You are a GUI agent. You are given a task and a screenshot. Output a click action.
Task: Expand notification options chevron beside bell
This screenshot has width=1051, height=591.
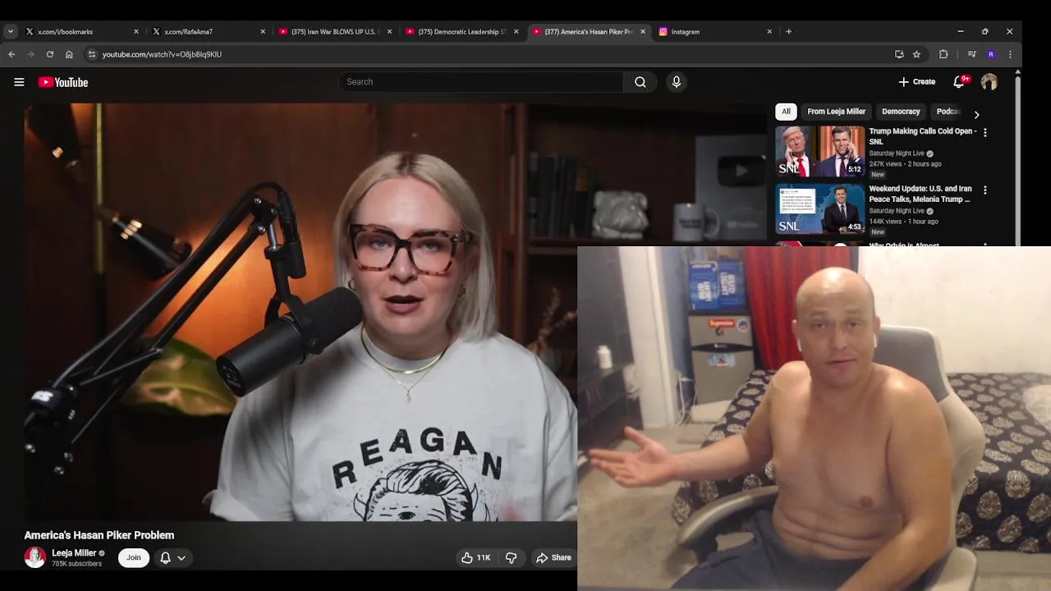coord(181,557)
